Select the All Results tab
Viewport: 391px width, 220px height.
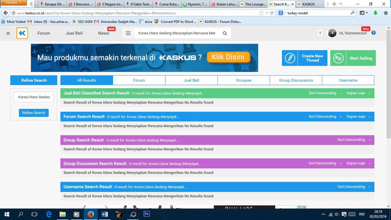point(87,80)
